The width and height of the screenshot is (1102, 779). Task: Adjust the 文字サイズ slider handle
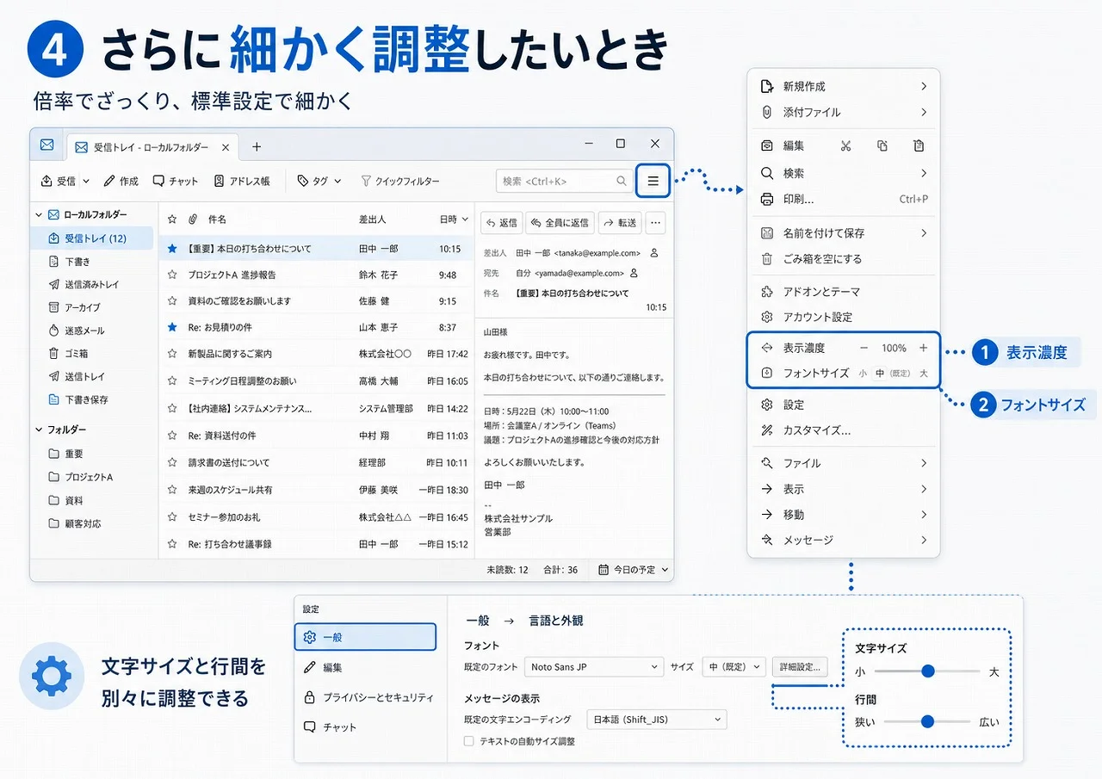tap(927, 671)
